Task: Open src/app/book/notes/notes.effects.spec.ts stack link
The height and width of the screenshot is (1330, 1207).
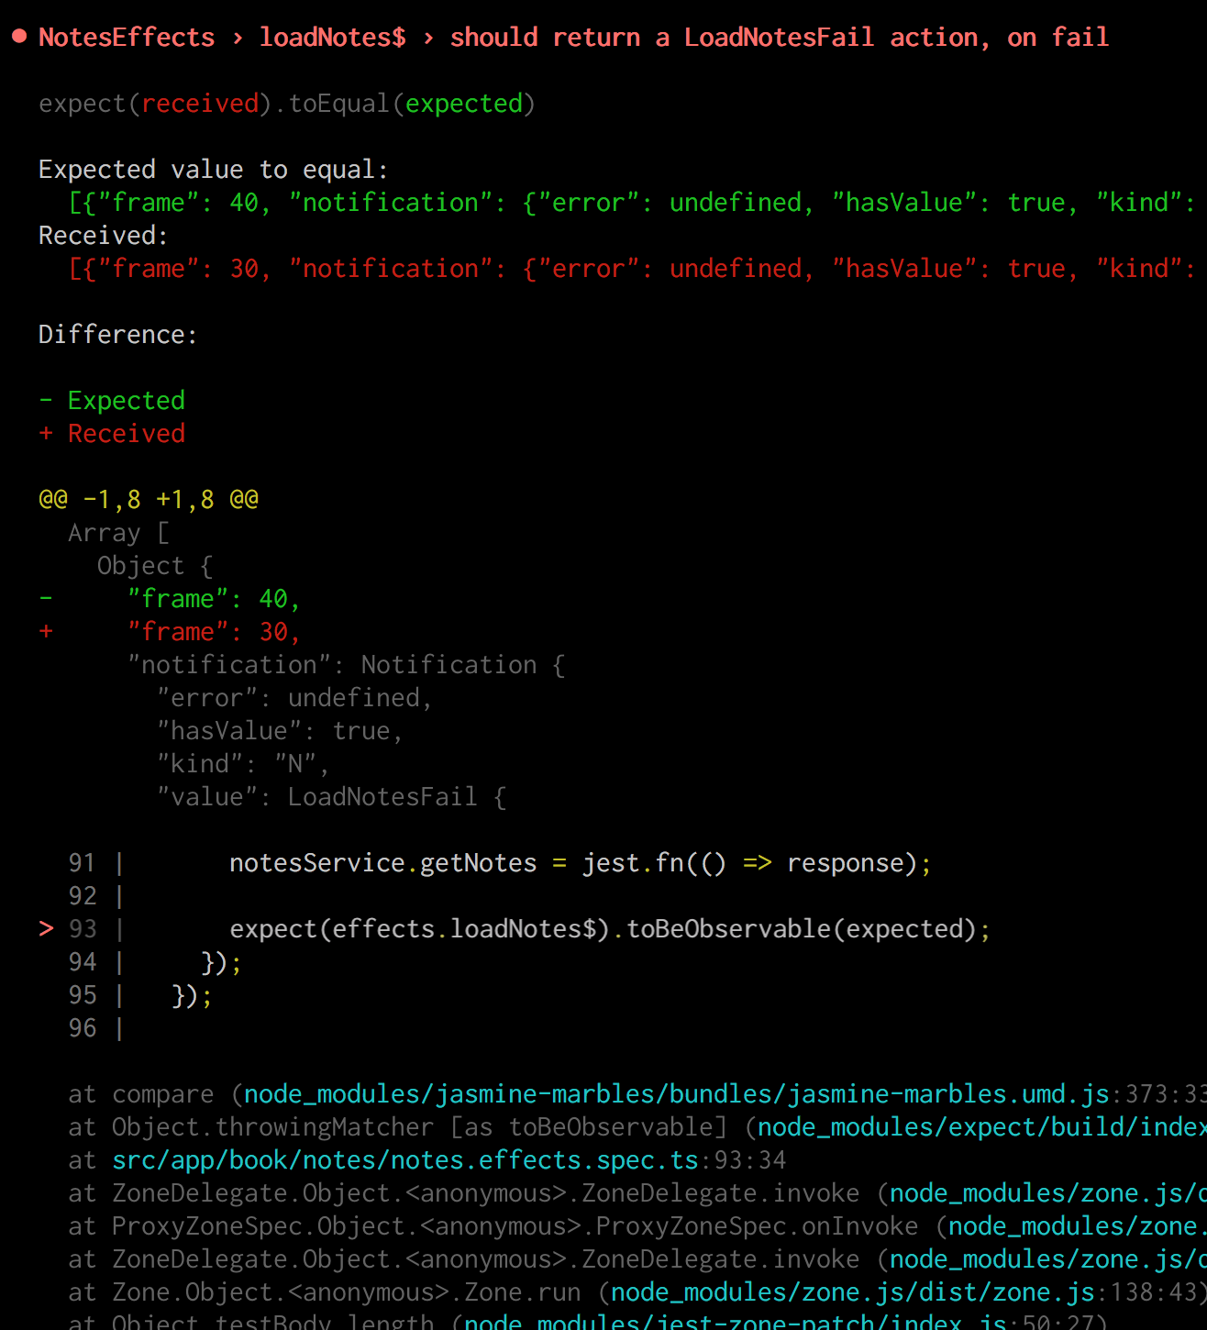Action: [x=405, y=1160]
